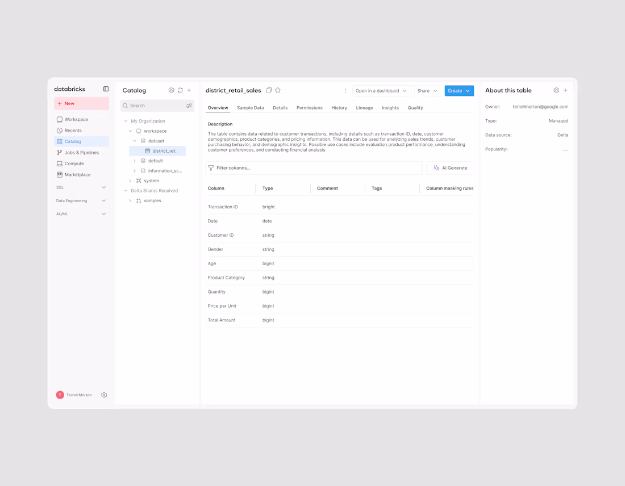Toggle the Workspace recents via Recents item
This screenshot has width=625, height=486.
73,130
